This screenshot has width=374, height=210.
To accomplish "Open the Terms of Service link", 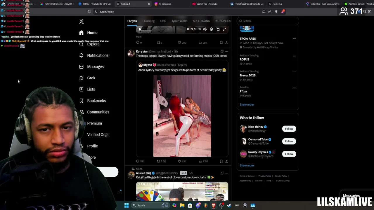I will coord(247,176).
